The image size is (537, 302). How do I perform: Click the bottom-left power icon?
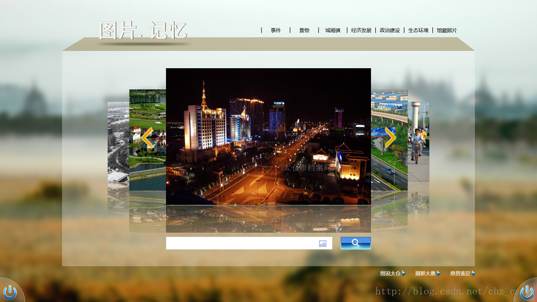click(x=10, y=292)
